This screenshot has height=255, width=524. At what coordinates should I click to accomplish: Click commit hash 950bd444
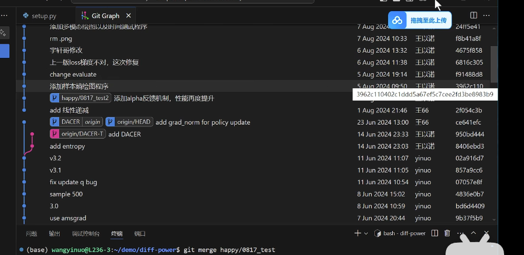470,135
